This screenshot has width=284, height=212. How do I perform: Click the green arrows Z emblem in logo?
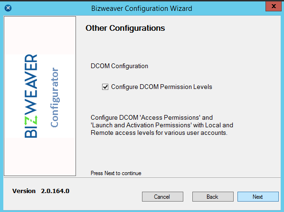click(x=31, y=120)
